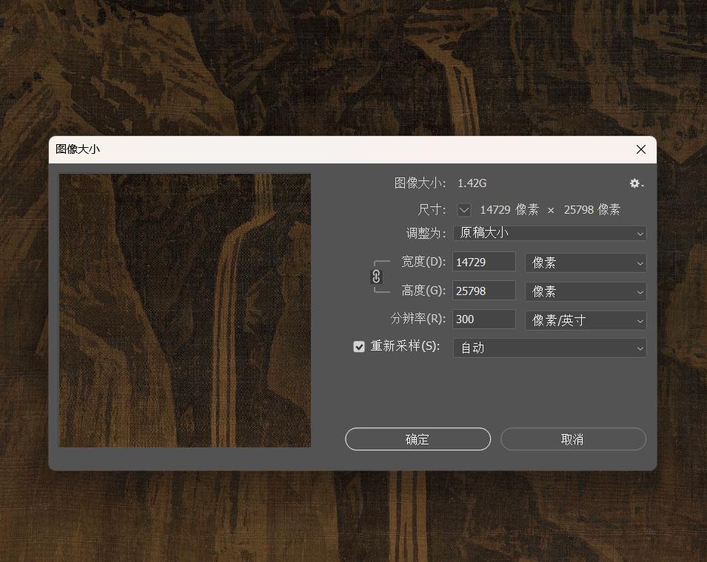Confirm with the 确定 button
The image size is (707, 562).
418,439
